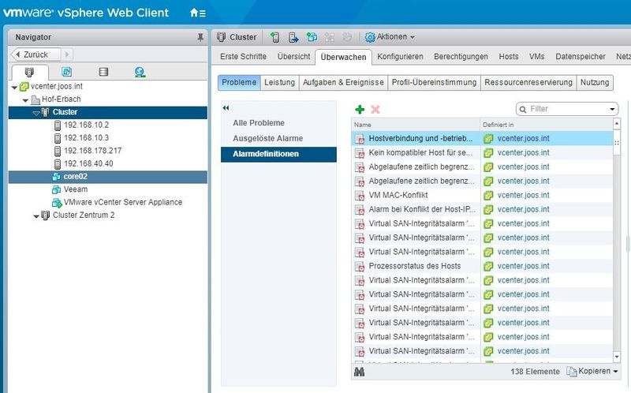The width and height of the screenshot is (631, 393).
Task: Switch to the Hosts tab
Action: 509,57
